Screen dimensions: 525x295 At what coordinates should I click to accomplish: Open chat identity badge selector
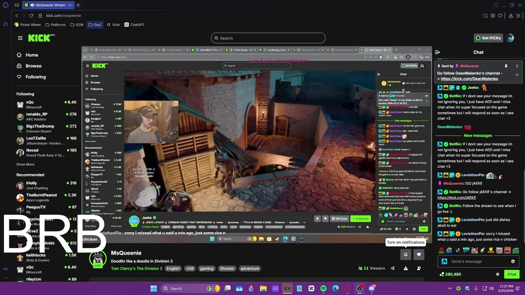tap(444, 261)
